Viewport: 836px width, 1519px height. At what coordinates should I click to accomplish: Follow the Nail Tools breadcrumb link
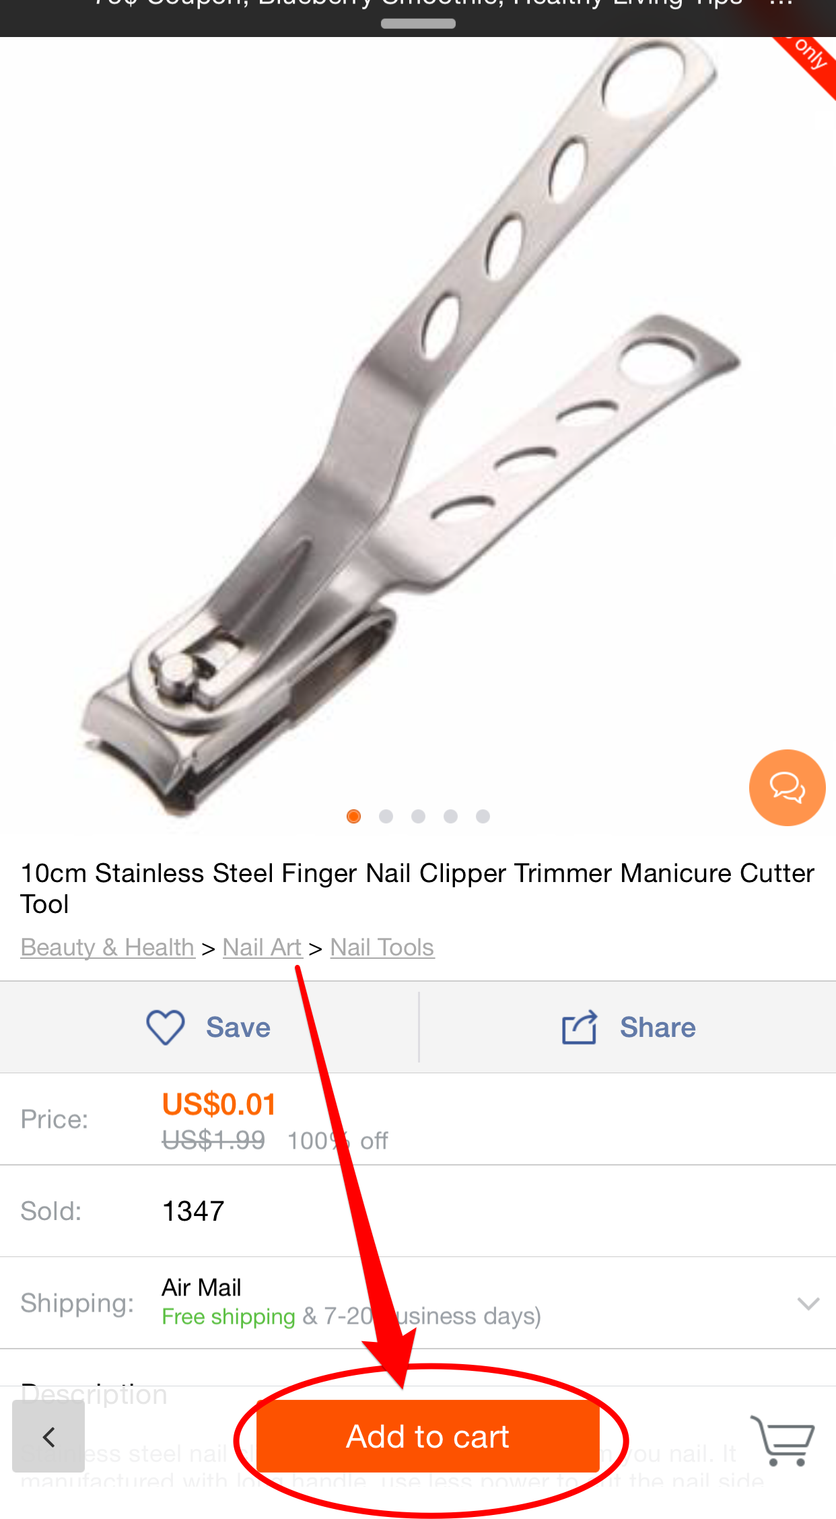coord(382,947)
